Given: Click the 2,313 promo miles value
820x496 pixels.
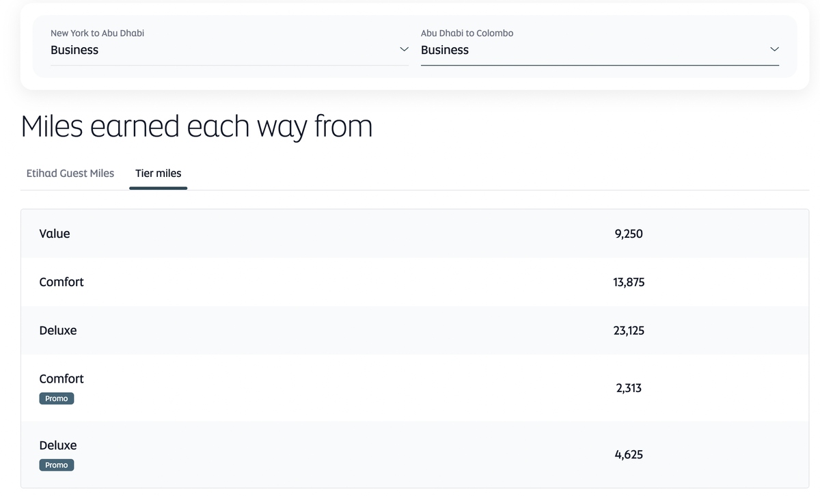Looking at the screenshot, I should 629,388.
